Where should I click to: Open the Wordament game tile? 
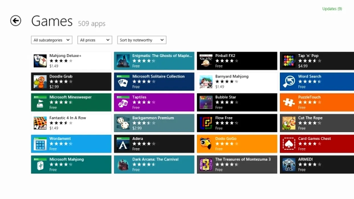point(71,144)
